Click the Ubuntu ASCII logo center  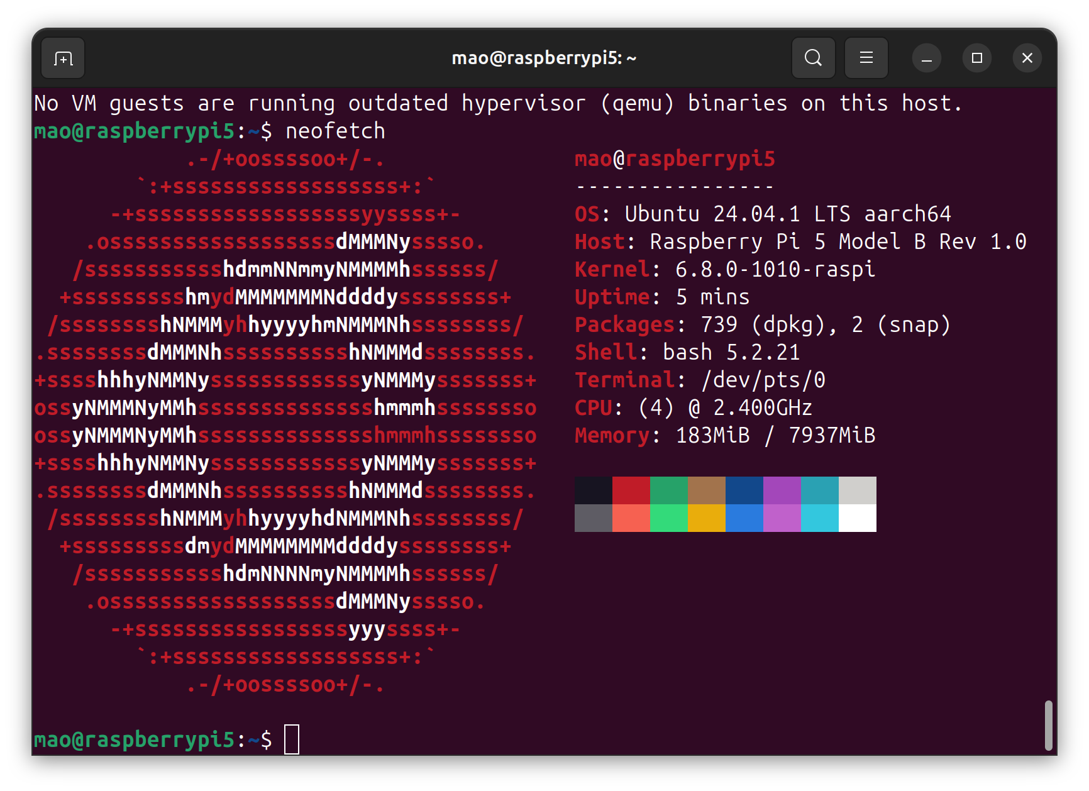pyautogui.click(x=285, y=421)
